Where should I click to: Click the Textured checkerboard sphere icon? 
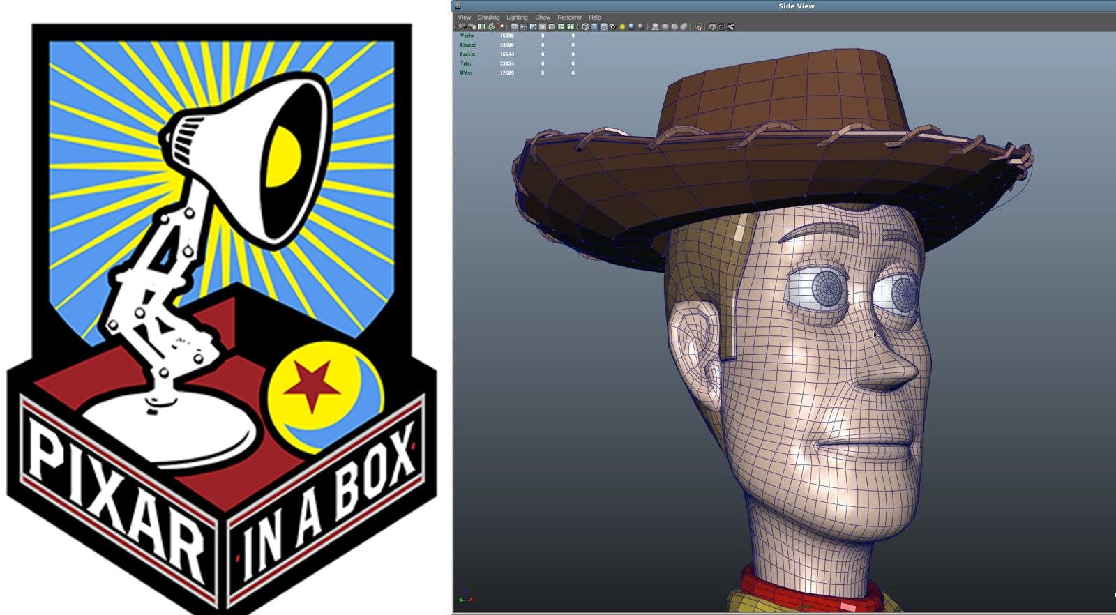(613, 26)
